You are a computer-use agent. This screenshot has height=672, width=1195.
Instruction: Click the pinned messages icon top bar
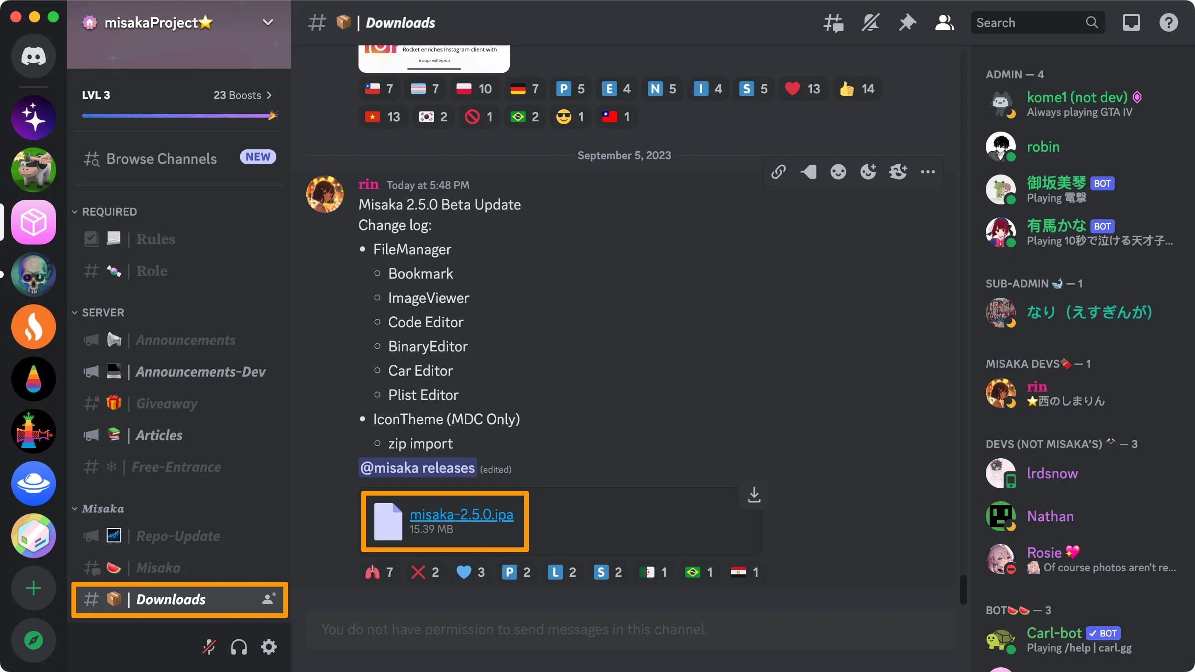point(907,22)
